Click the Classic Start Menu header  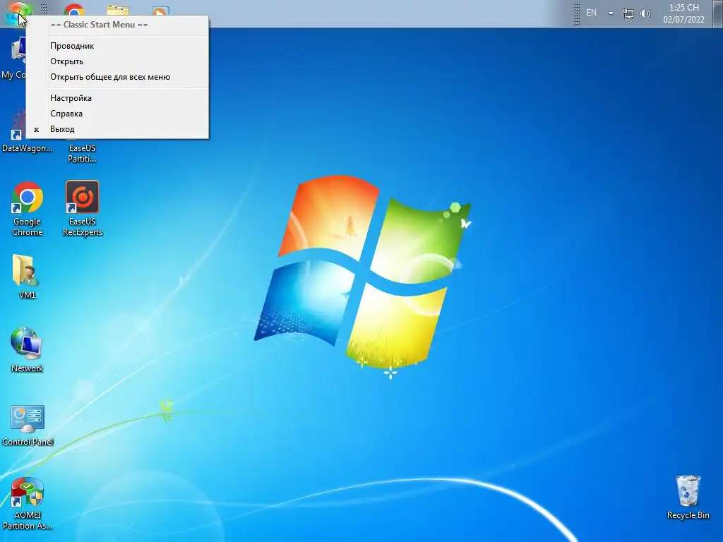click(x=99, y=25)
